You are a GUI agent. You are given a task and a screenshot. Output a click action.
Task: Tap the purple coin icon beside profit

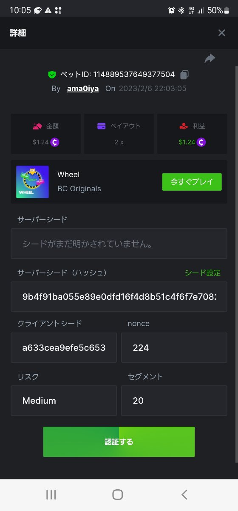[x=201, y=142]
